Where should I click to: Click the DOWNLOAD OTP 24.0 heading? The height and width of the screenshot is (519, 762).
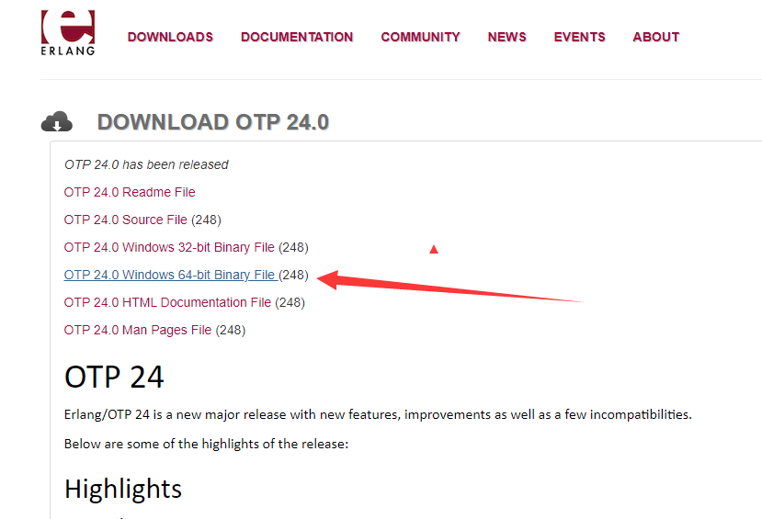(x=213, y=122)
